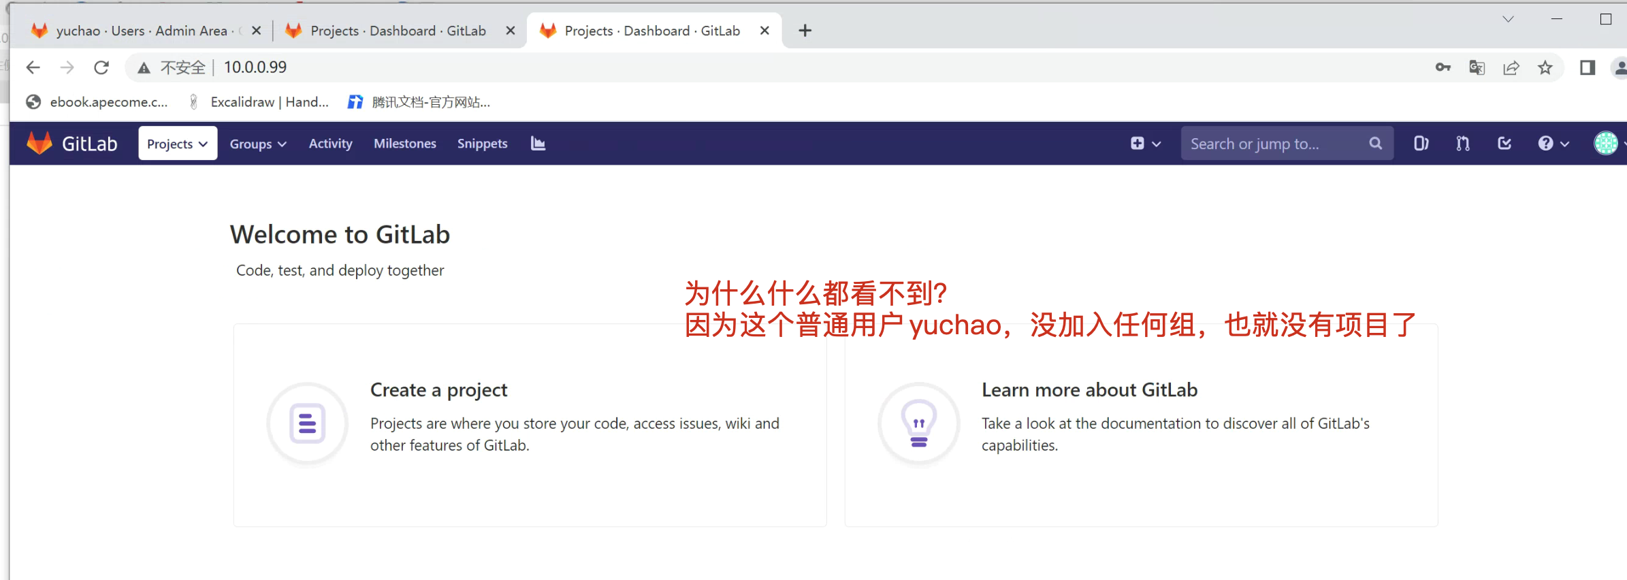Click the saved password key icon

(1443, 67)
